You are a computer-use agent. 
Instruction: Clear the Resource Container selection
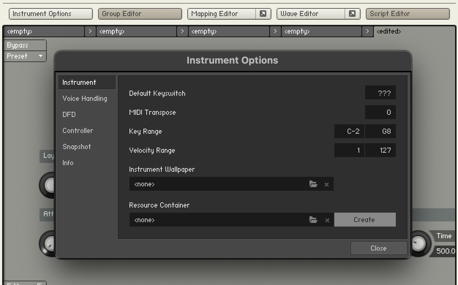pyautogui.click(x=327, y=220)
